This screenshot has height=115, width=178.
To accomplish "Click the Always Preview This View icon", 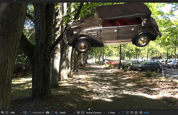I will 2,113.
